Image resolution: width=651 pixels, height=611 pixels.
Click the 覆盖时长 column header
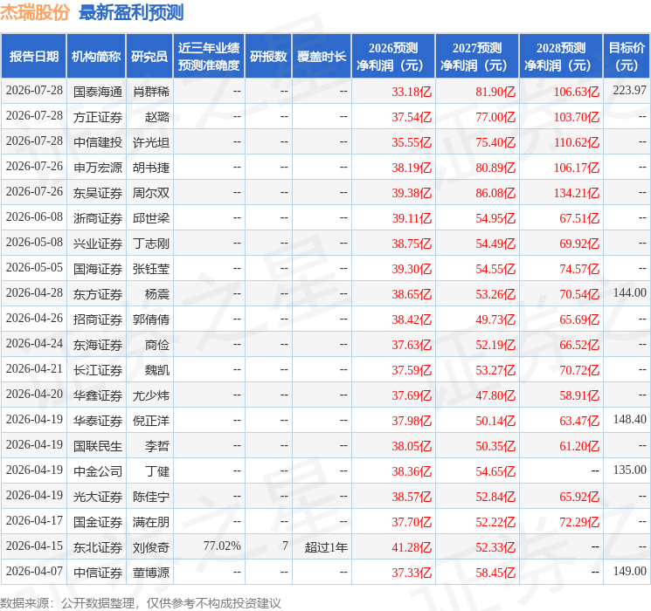[x=322, y=57]
